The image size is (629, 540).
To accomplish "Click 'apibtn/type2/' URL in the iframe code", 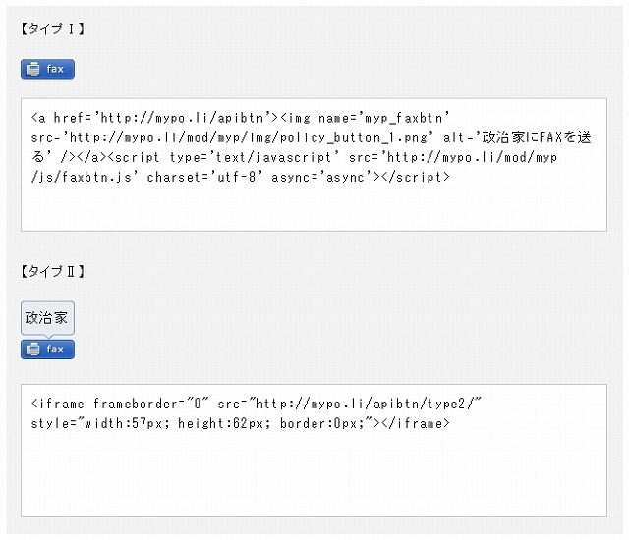I will (x=424, y=404).
